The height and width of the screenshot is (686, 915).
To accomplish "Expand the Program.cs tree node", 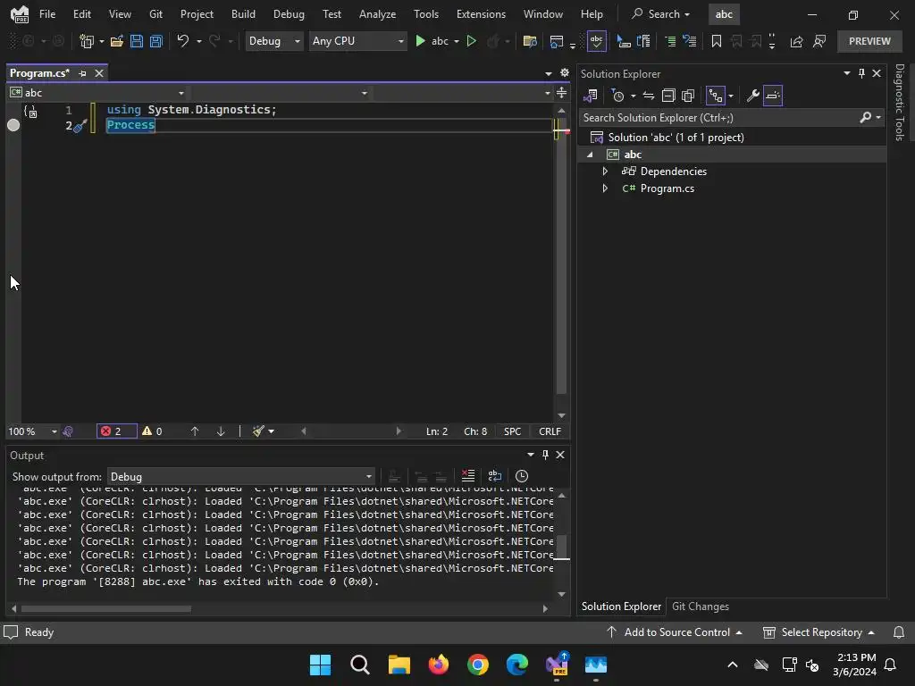I will coord(605,188).
